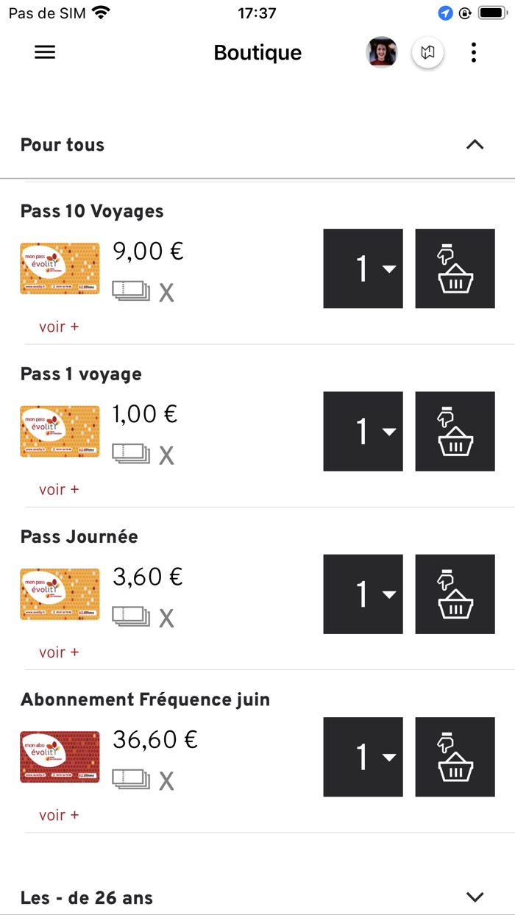Tap the Pour tous section header
The image size is (515, 915).
(63, 145)
